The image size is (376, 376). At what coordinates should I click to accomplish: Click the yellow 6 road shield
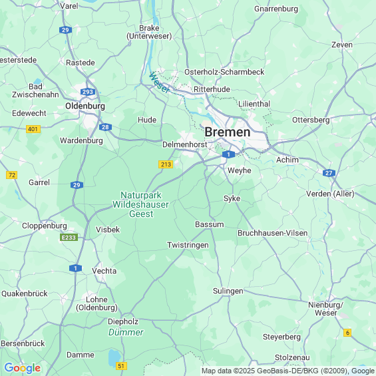347,333
